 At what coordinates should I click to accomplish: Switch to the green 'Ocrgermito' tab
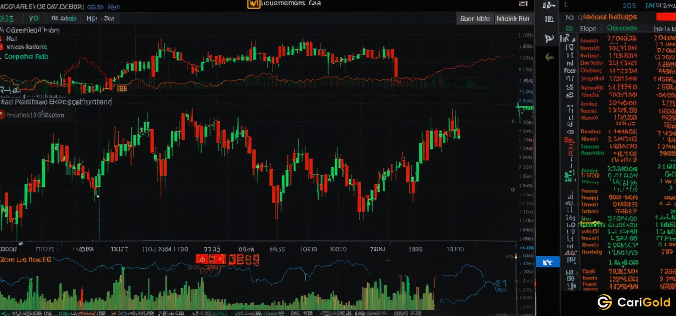point(622,28)
